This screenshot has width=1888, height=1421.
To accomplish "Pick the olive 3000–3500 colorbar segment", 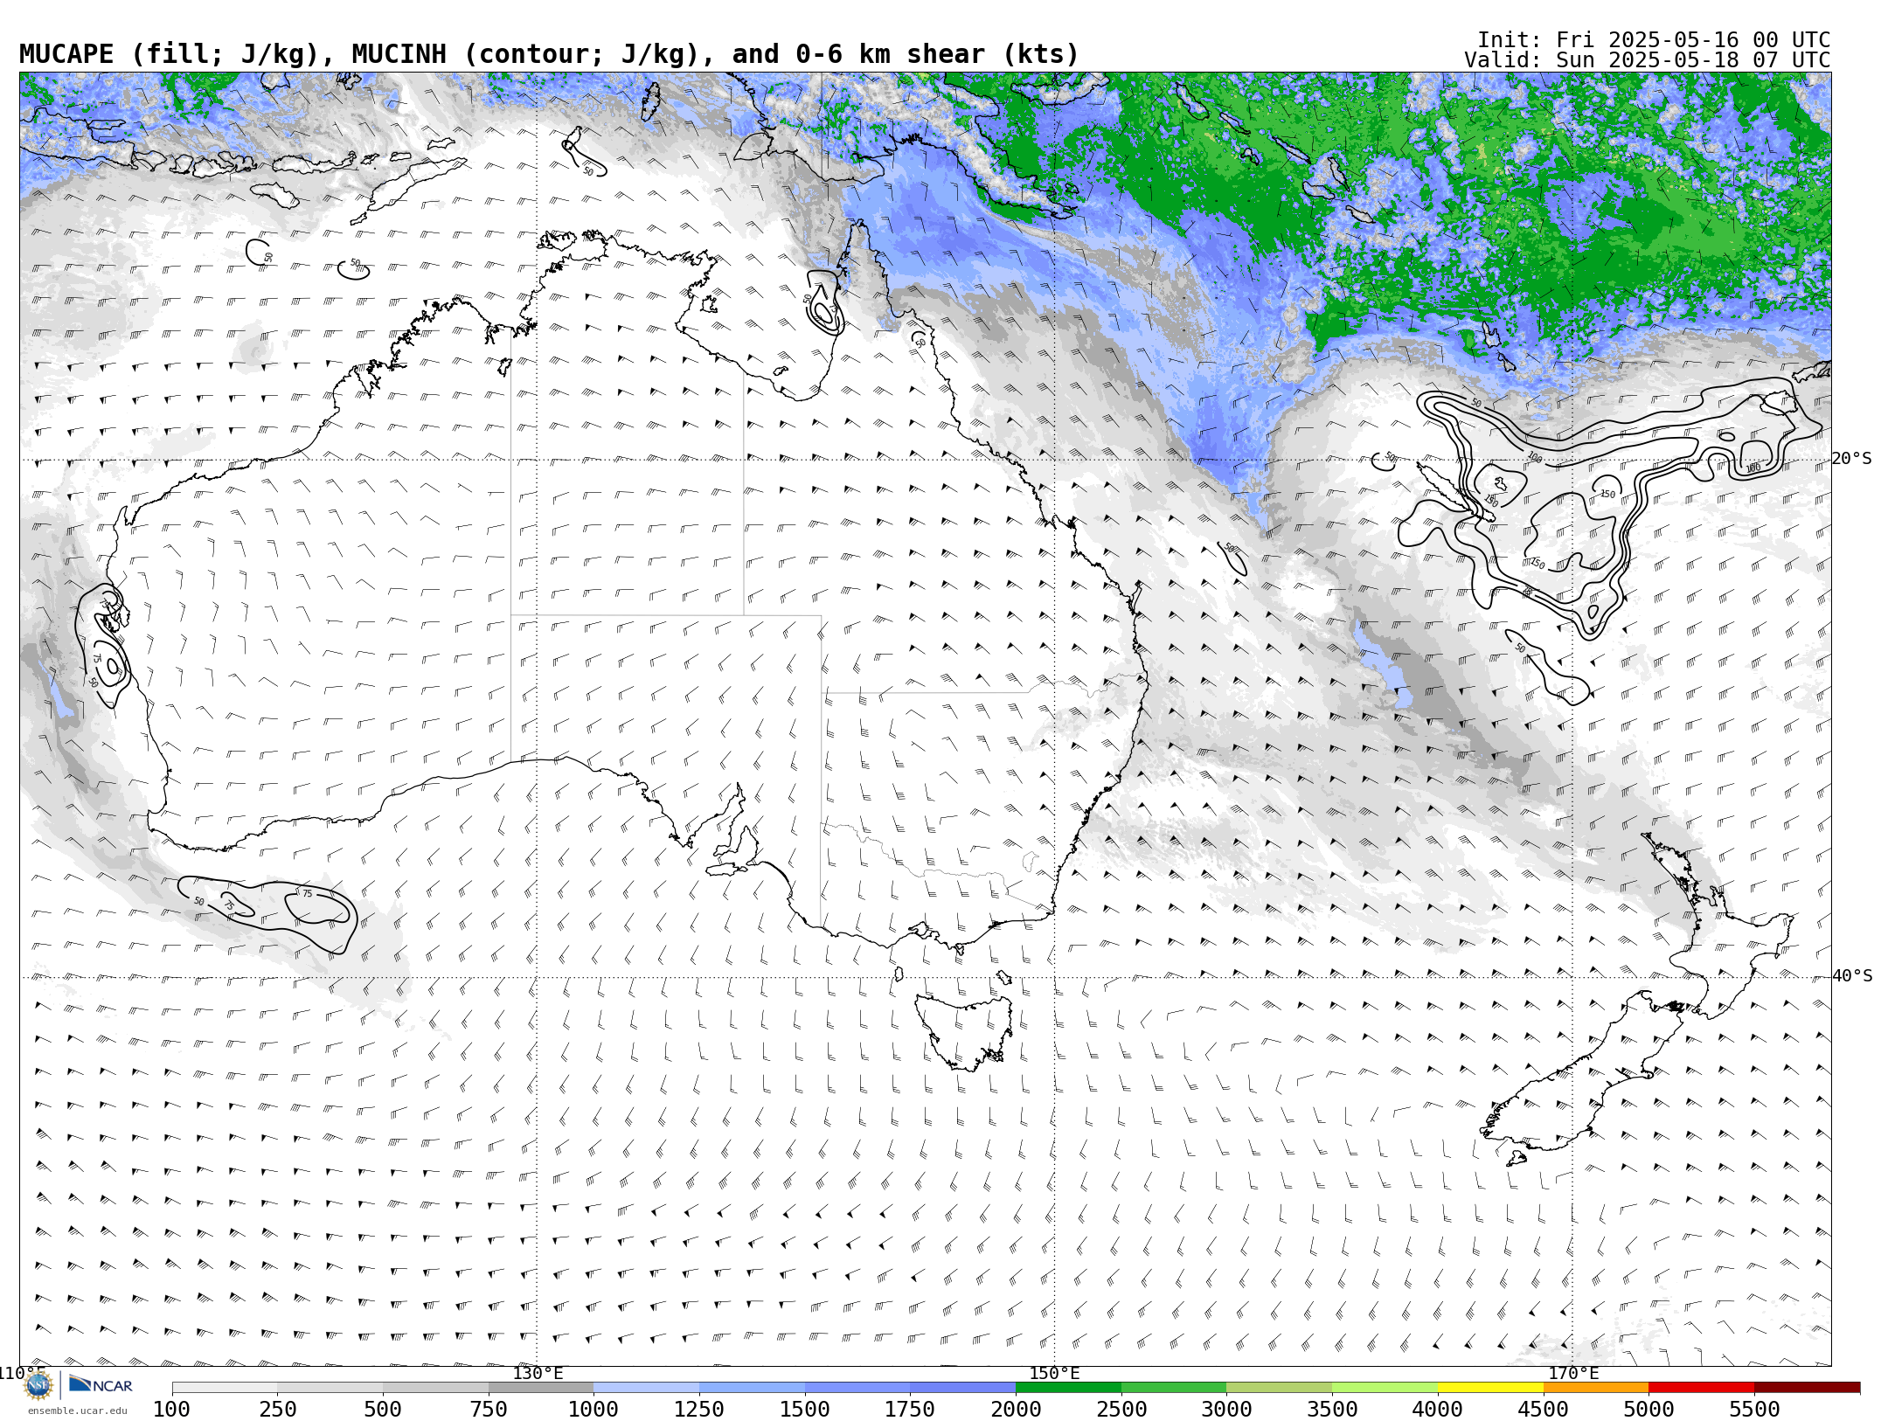I will coord(1280,1387).
